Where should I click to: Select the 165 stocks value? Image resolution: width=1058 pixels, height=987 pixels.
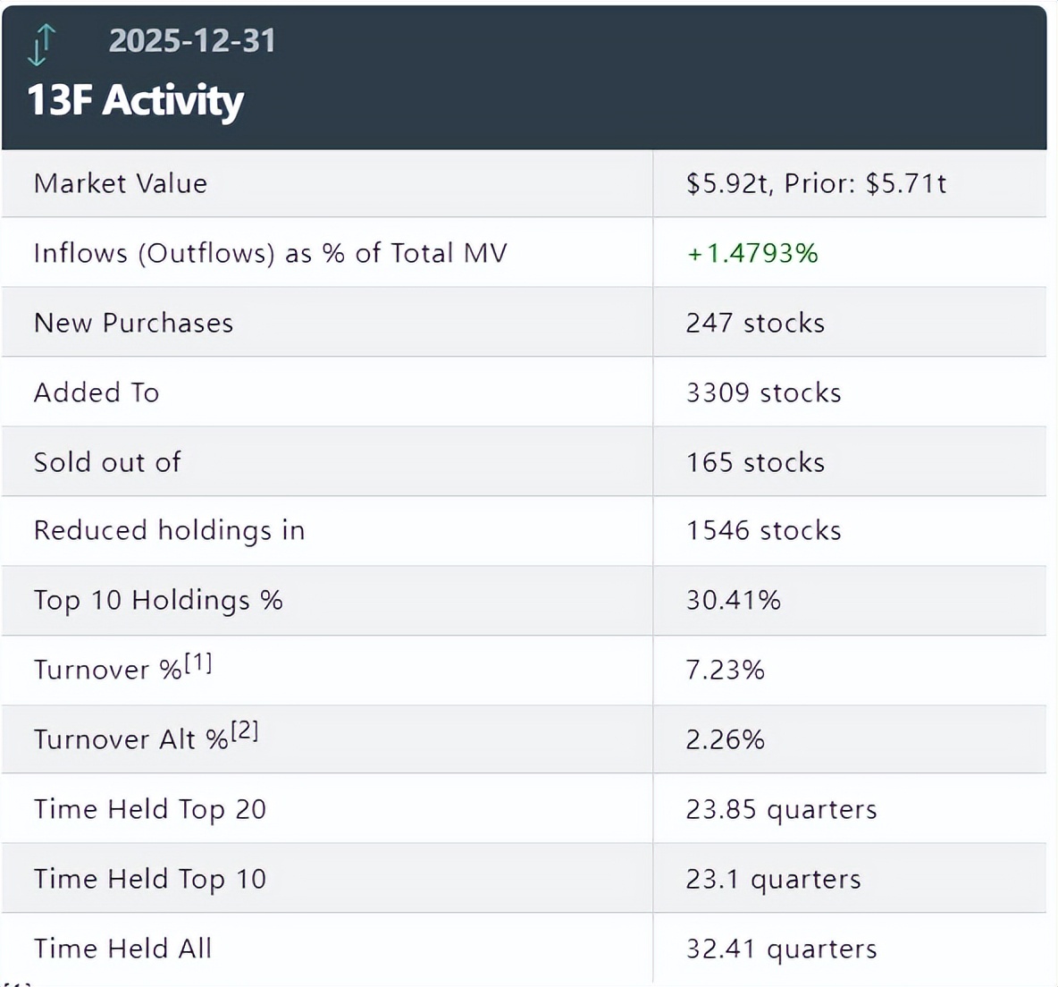[755, 462]
